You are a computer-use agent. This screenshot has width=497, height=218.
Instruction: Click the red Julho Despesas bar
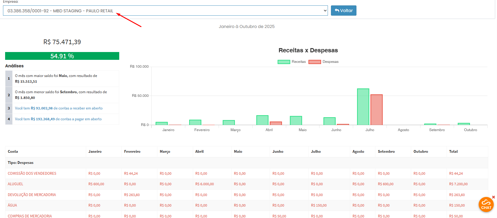tap(376, 110)
